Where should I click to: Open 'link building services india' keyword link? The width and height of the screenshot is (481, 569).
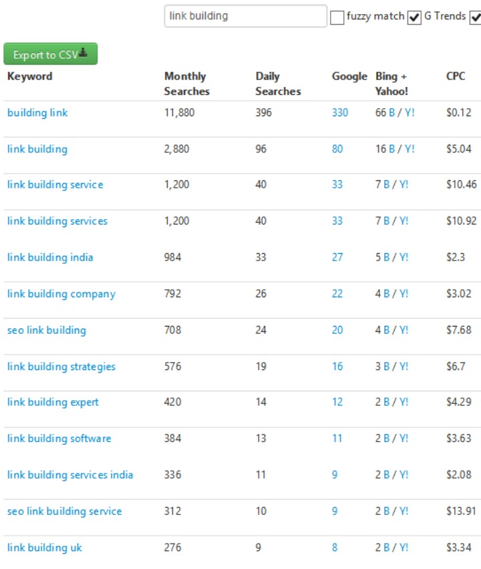pyautogui.click(x=69, y=475)
